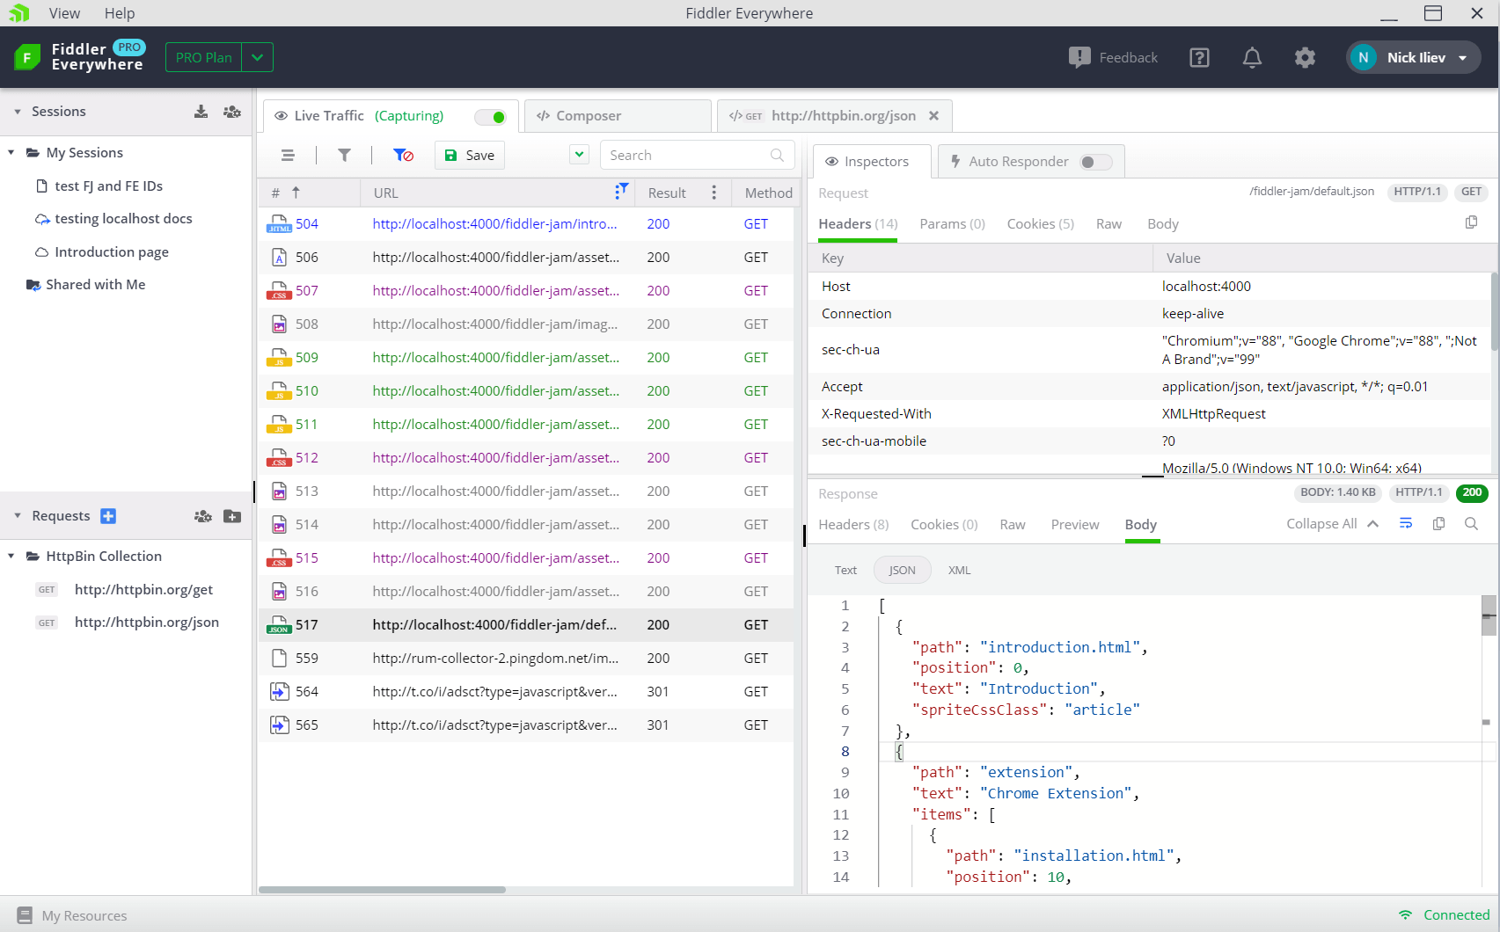Toggle word wrap in response body
Screen dimensions: 1500x932
1406,523
